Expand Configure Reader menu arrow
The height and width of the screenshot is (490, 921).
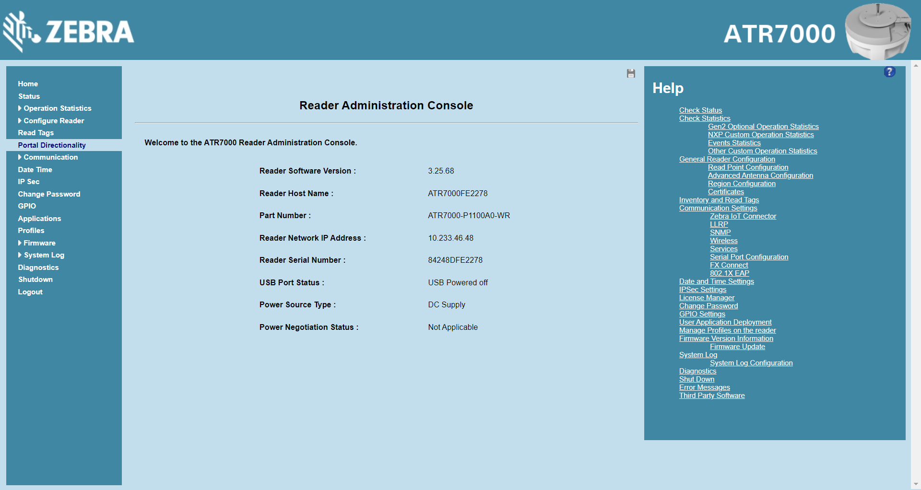(20, 121)
